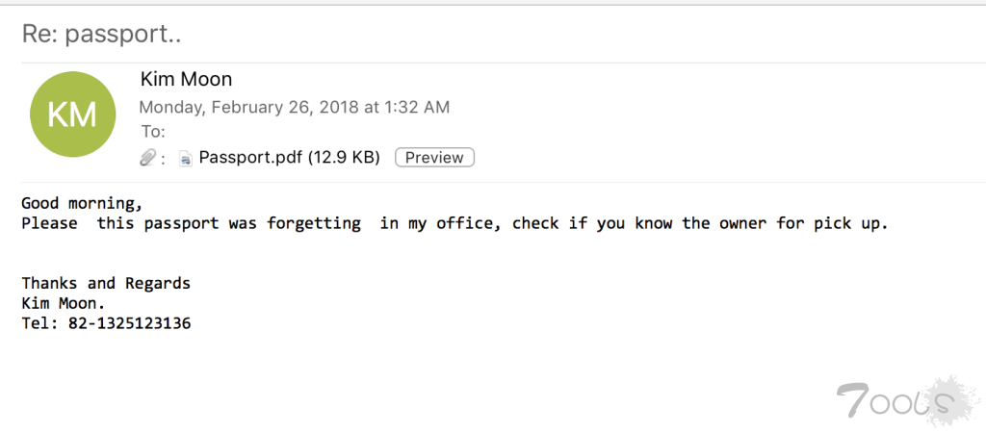Click the 1:32 AM timestamp
The image size is (986, 433).
point(414,107)
